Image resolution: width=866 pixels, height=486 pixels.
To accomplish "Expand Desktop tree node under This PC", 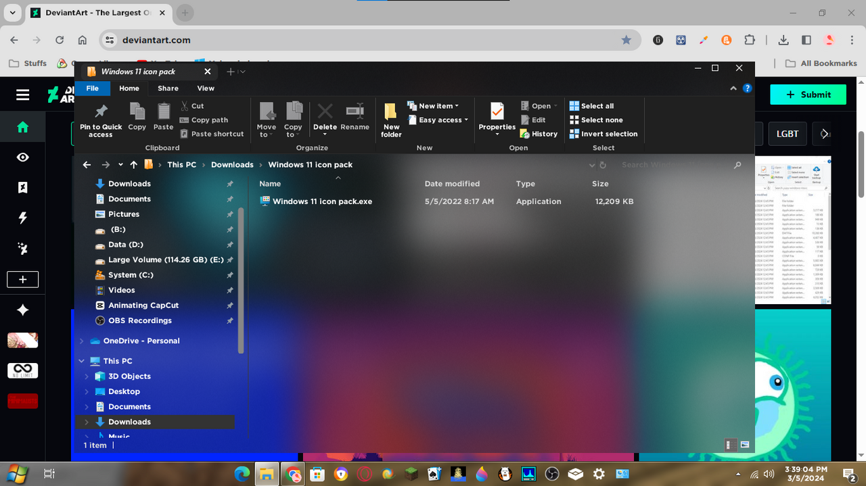I will tap(87, 392).
